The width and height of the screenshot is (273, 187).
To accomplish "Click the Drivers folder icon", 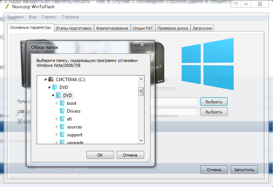I will [x=62, y=111].
